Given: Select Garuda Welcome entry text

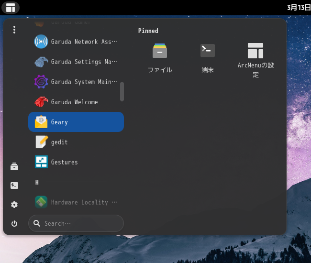Looking at the screenshot, I should 74,102.
